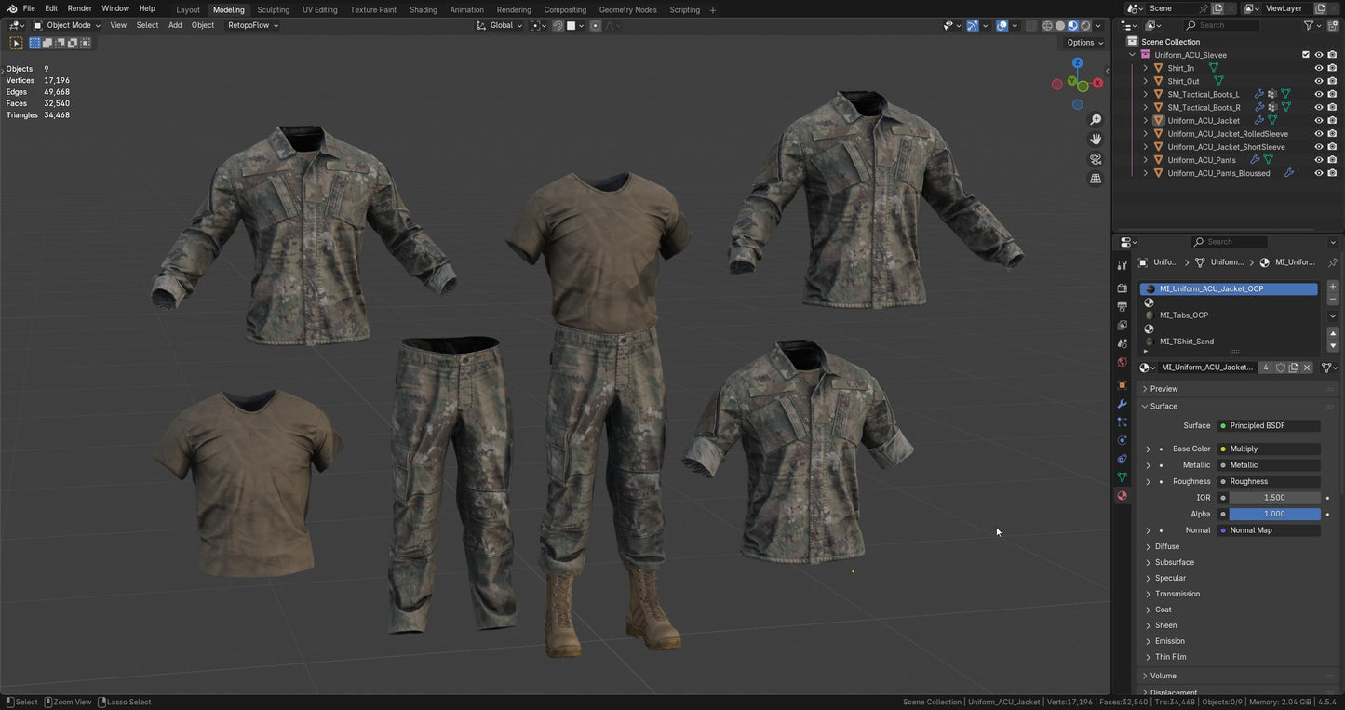
Task: Open the Global transform orientation dropdown
Action: pos(503,25)
